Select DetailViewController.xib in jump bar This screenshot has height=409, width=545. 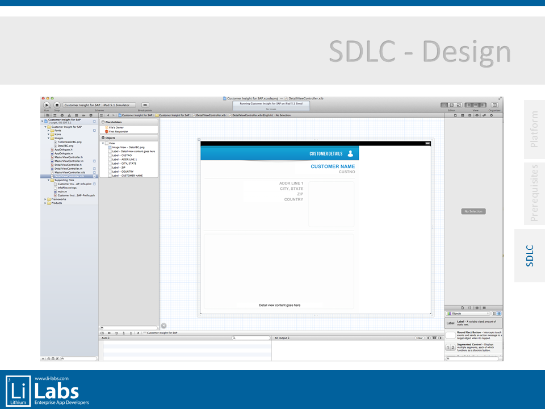(x=211, y=115)
